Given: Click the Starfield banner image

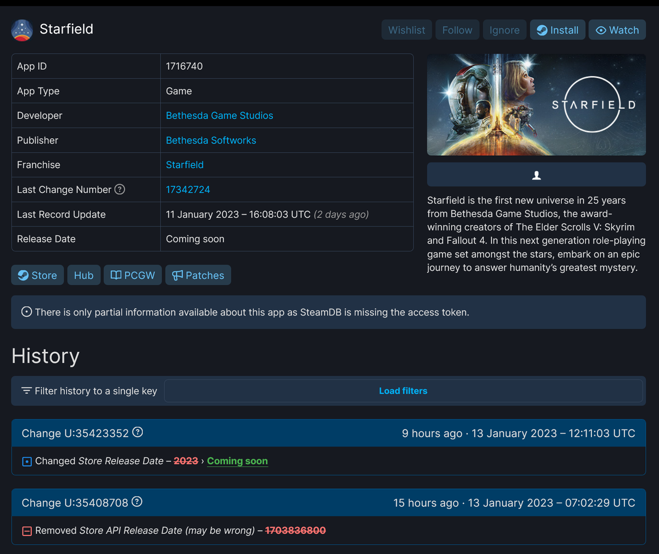Looking at the screenshot, I should (x=537, y=105).
